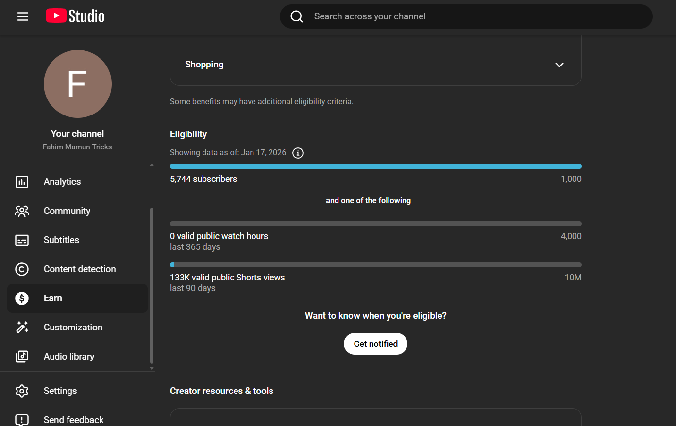Open the channel avatar profile picture
Screen dimensions: 676x426
click(x=78, y=84)
